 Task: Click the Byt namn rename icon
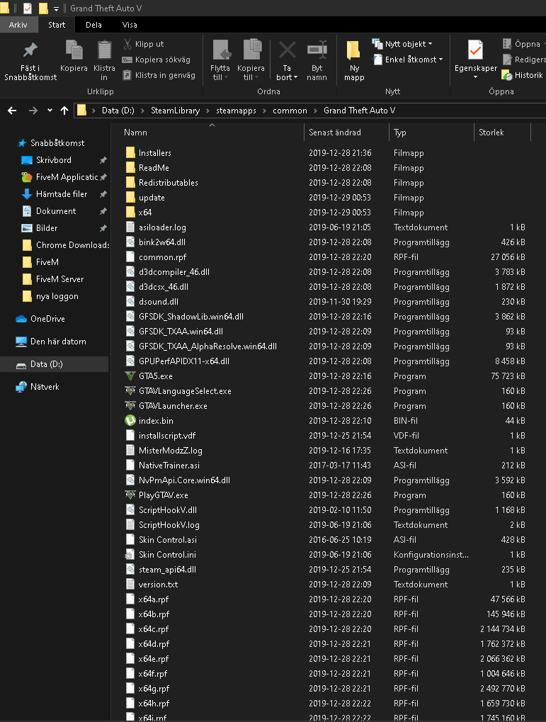click(317, 50)
